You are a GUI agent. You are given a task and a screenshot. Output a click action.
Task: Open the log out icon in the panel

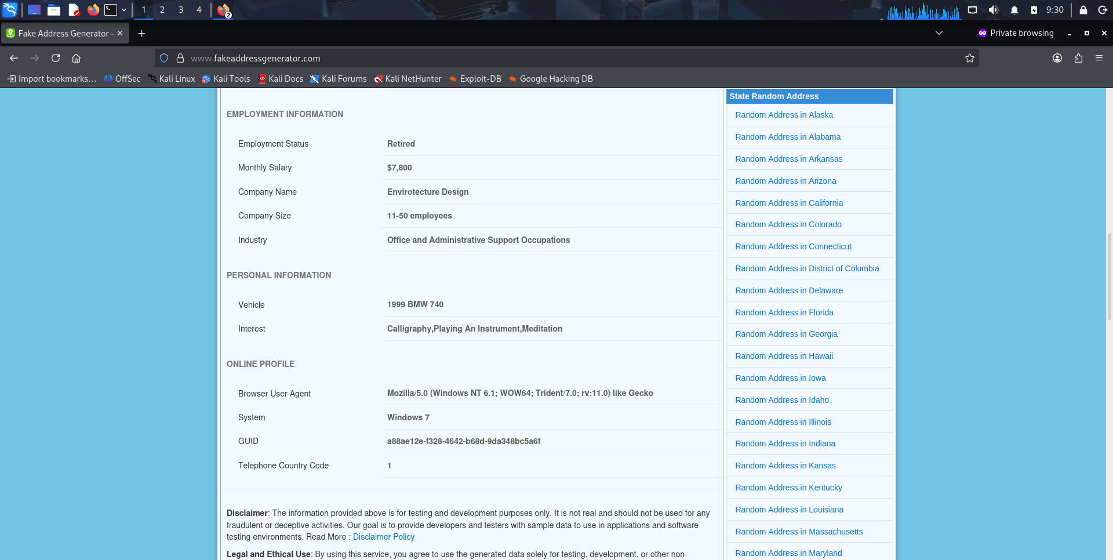pyautogui.click(x=1103, y=10)
